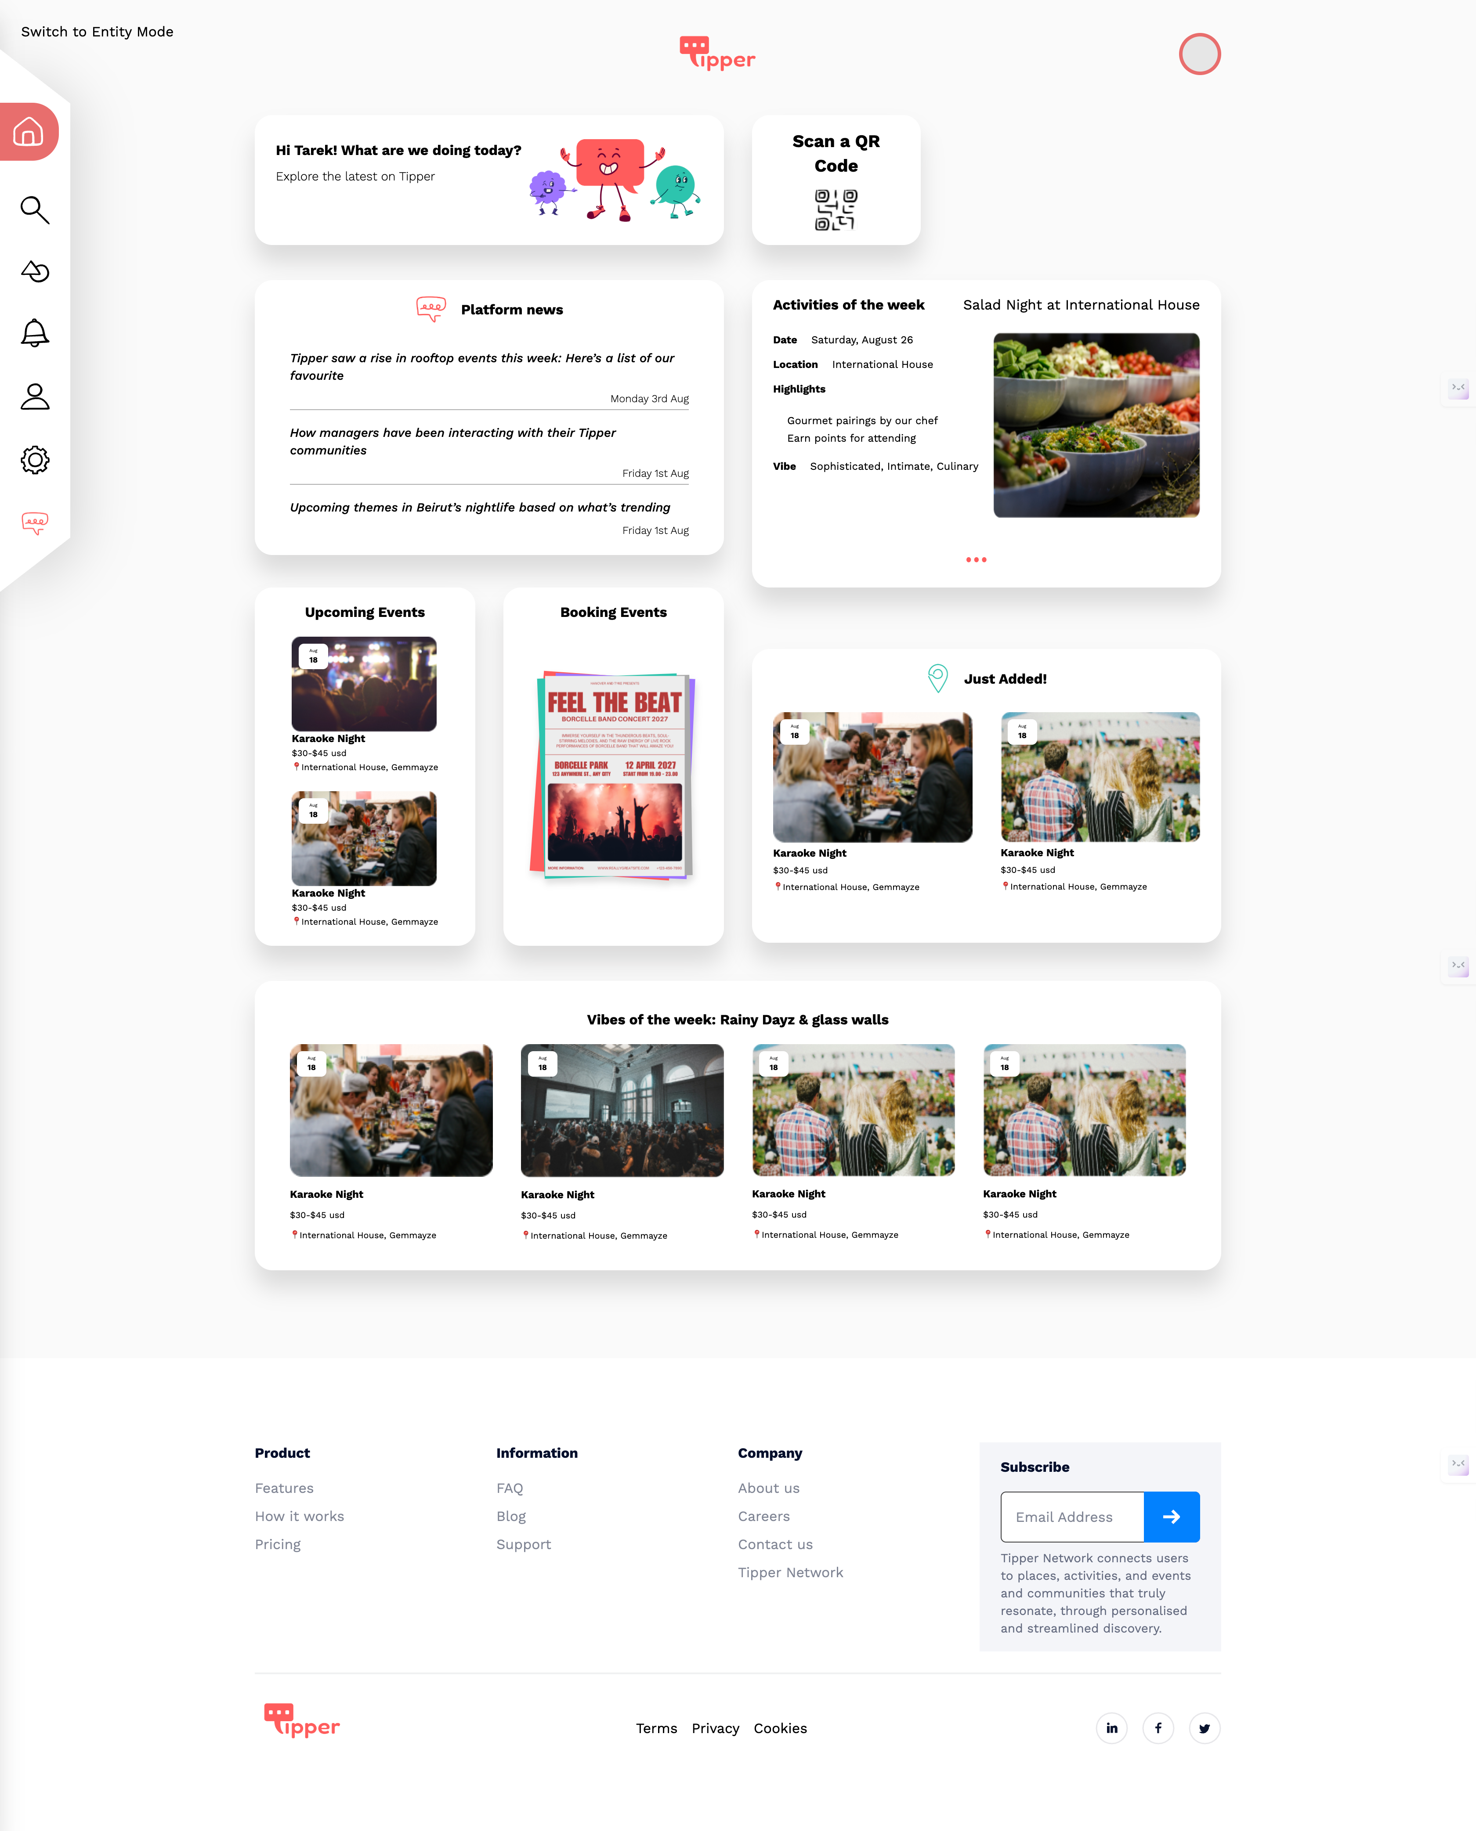Click the Facebook icon near the footer
This screenshot has width=1476, height=1831.
[1158, 1727]
